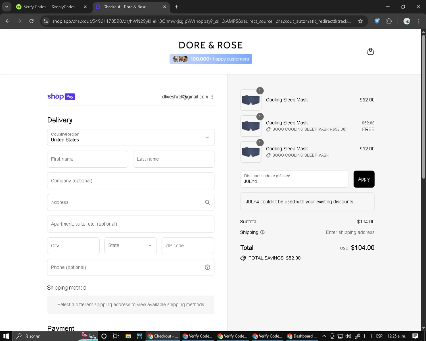Apply the discount code
Viewport: 426px width, 341px height.
click(x=364, y=179)
